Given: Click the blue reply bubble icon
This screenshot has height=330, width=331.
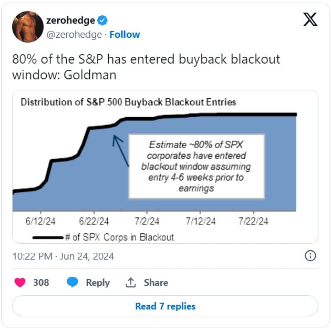Looking at the screenshot, I should (73, 282).
